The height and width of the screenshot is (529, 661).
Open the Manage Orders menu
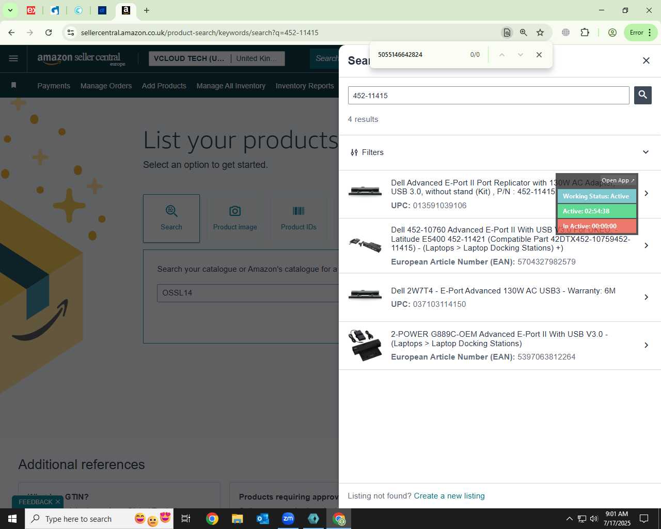click(x=106, y=86)
